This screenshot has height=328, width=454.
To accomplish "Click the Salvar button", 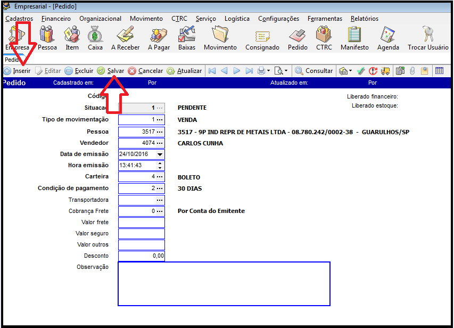I will tap(111, 71).
